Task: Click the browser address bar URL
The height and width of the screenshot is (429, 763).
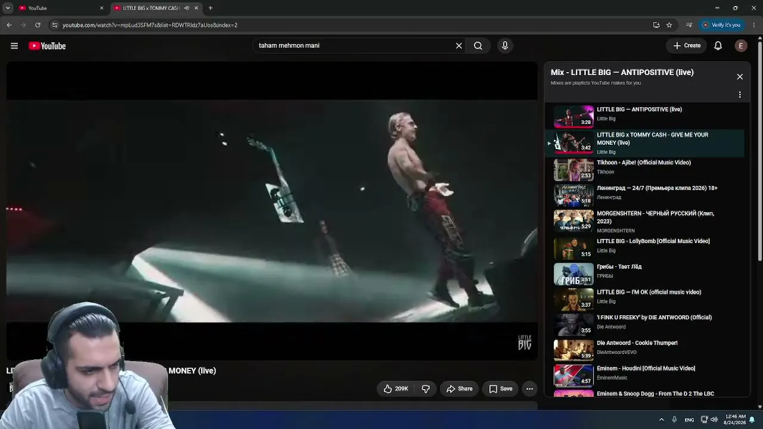Action: (x=150, y=25)
